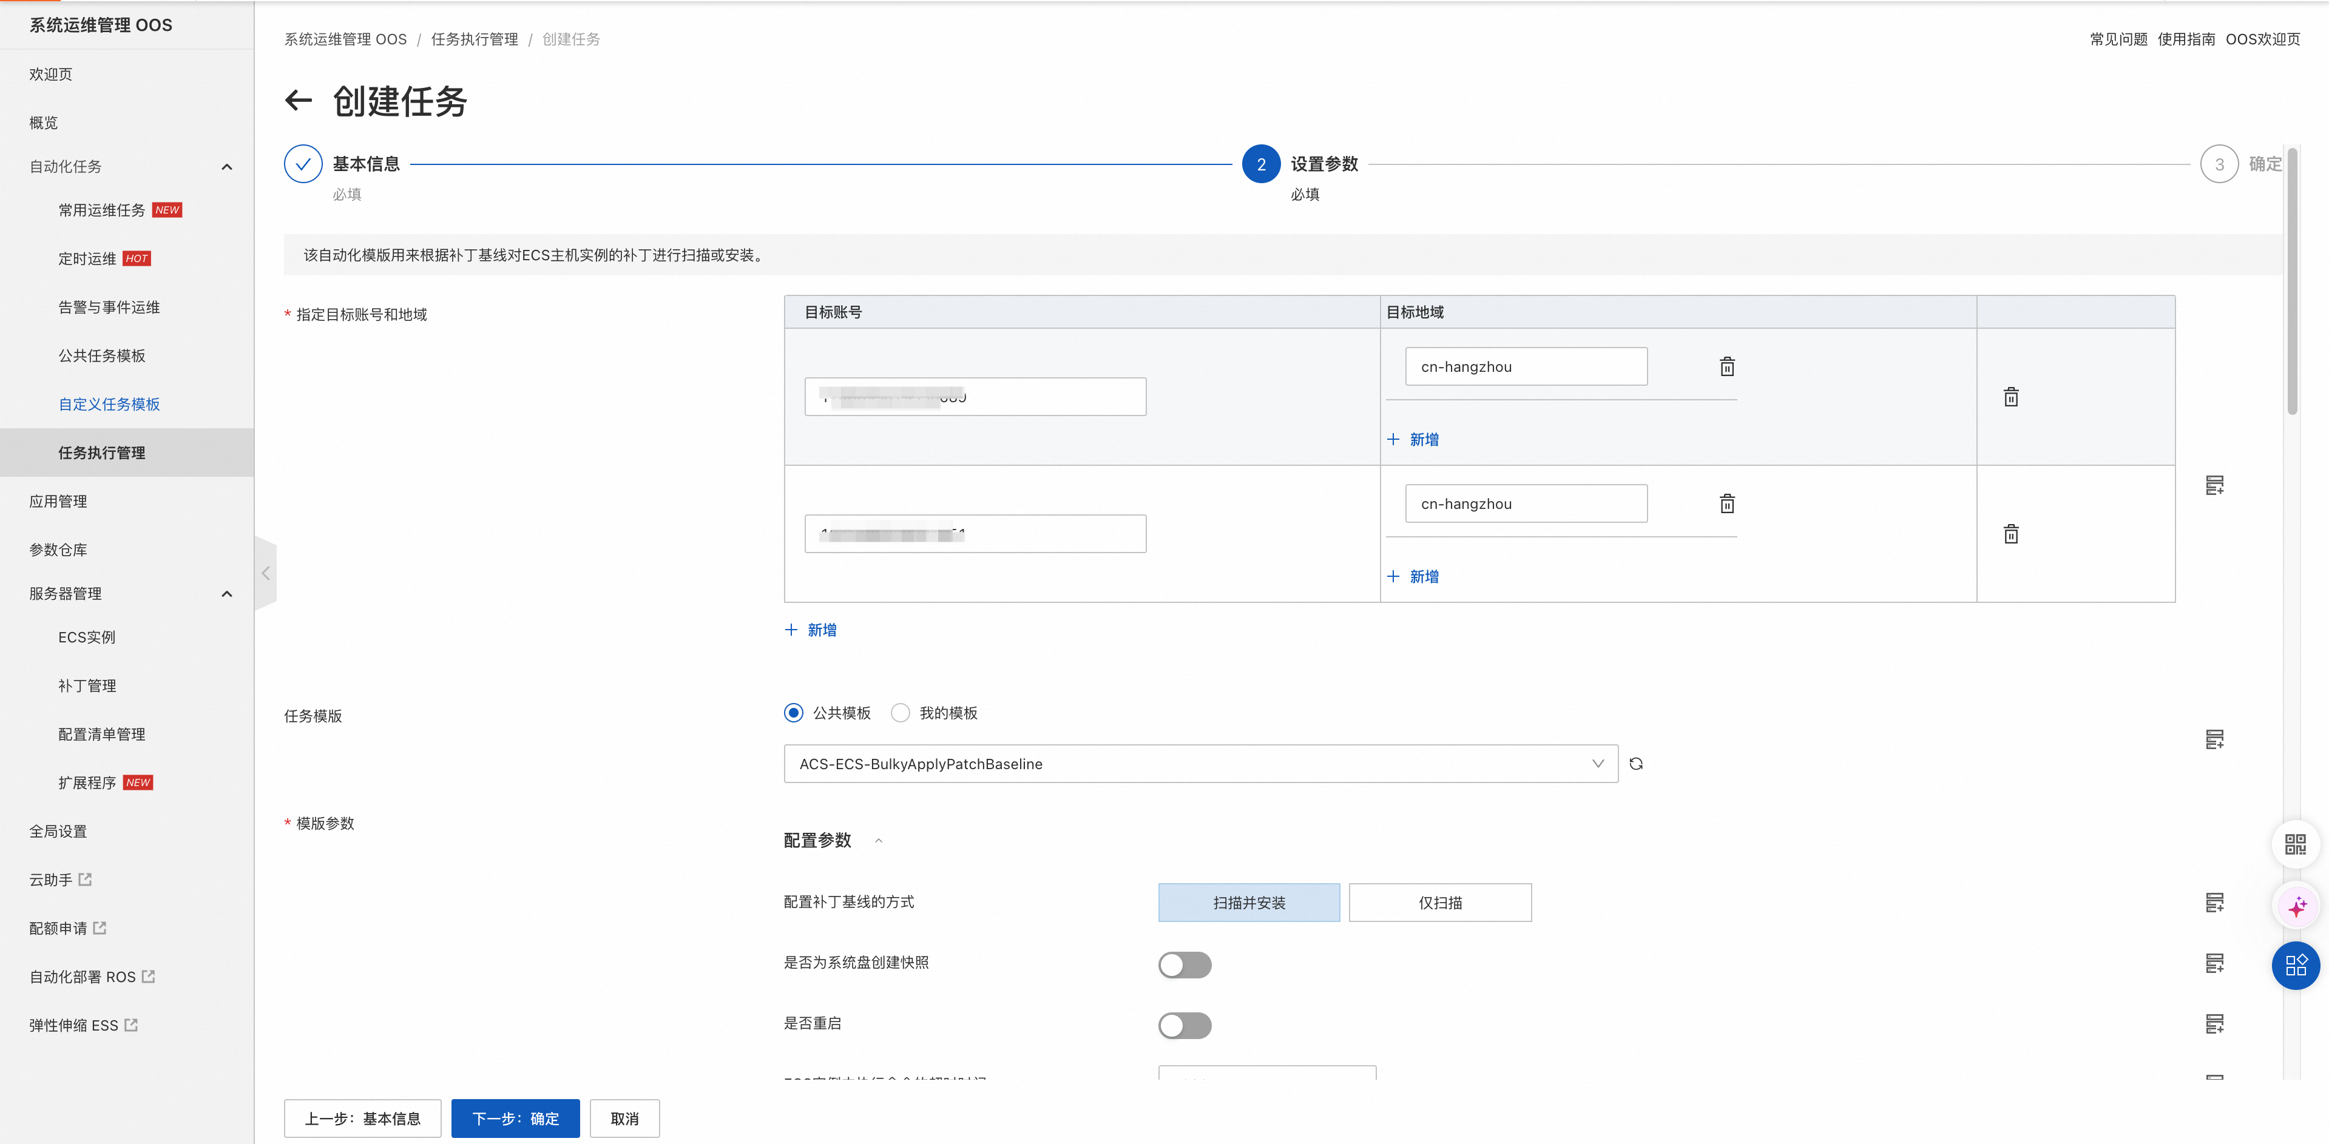Open the ACS-ECS-BulkyApplyPatchBaseline template dropdown
This screenshot has height=1144, width=2329.
click(1201, 764)
